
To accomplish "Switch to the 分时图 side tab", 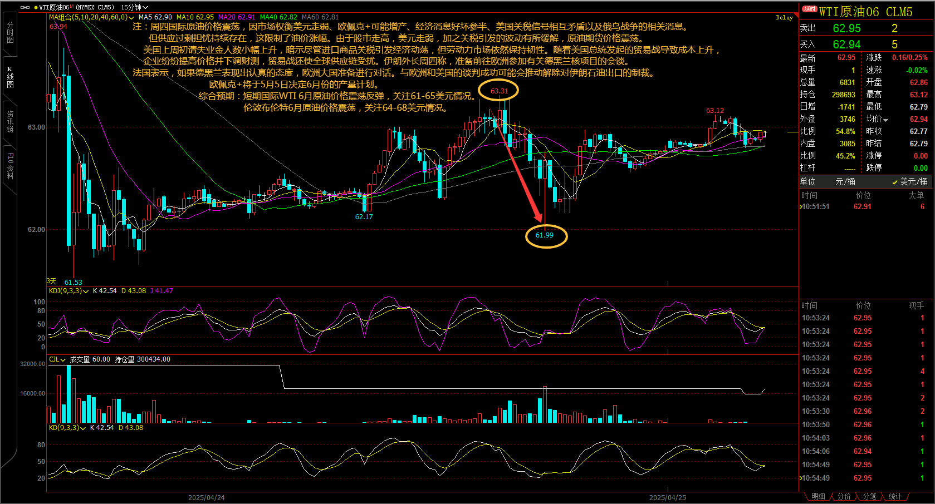I will coord(10,33).
